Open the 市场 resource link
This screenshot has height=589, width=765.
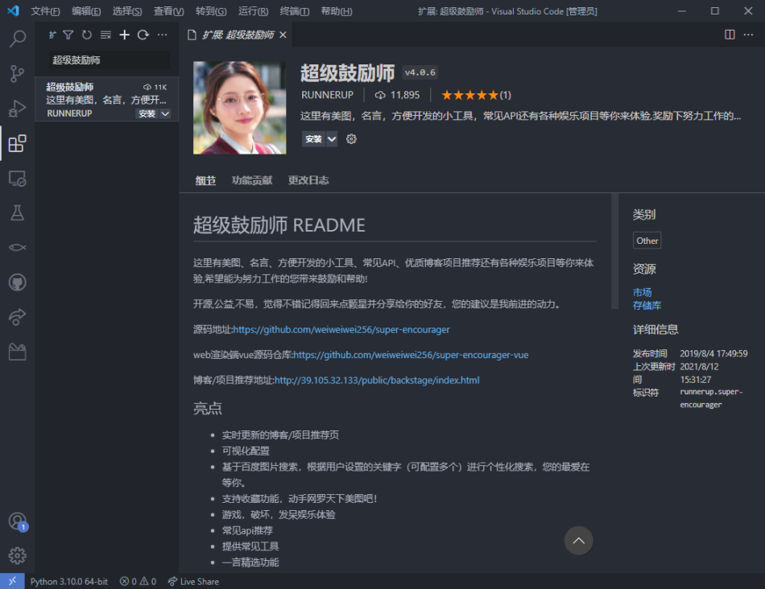pyautogui.click(x=642, y=293)
